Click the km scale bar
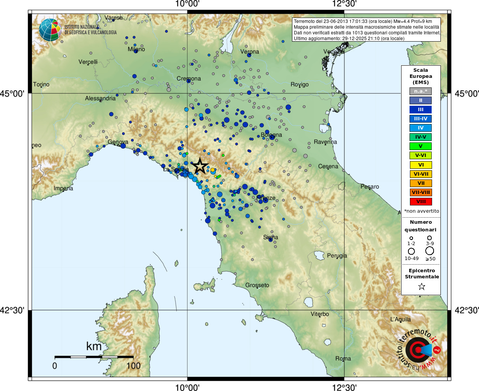The image size is (479, 391). pyautogui.click(x=94, y=357)
